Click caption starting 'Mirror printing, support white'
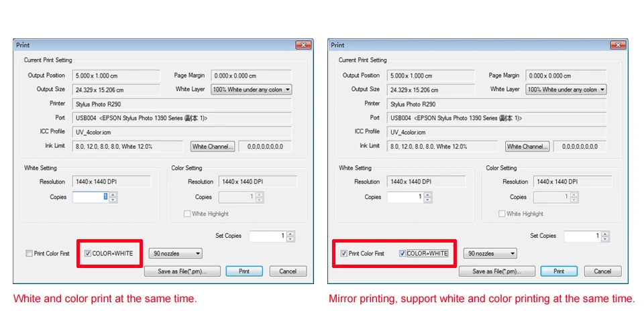The image size is (644, 335). [482, 299]
